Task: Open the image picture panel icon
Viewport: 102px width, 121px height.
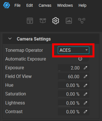Action: (x=69, y=21)
